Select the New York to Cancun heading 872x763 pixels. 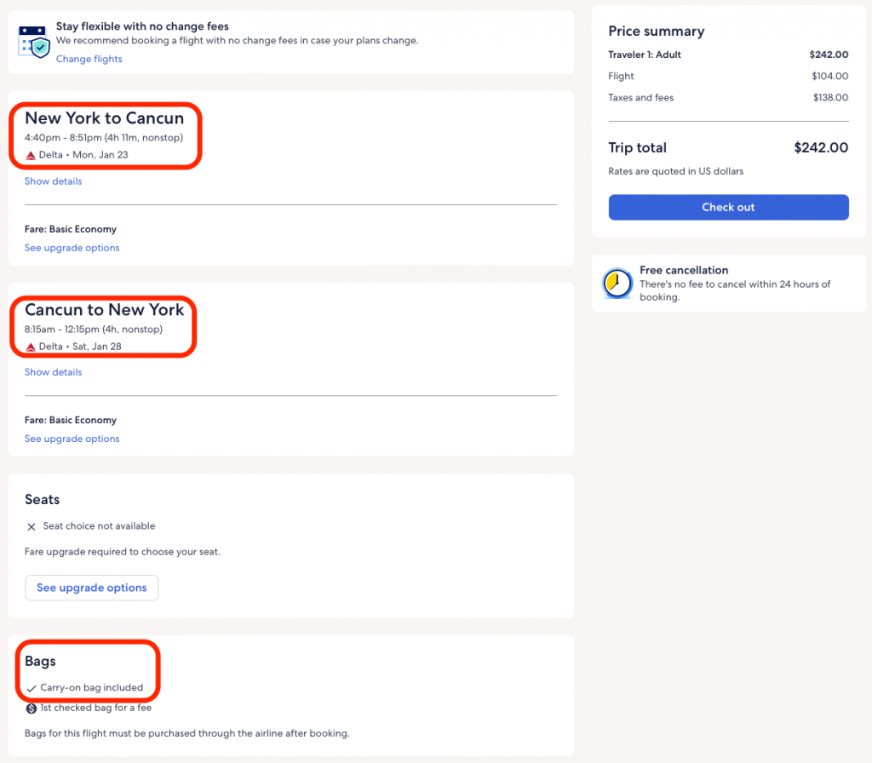click(104, 118)
